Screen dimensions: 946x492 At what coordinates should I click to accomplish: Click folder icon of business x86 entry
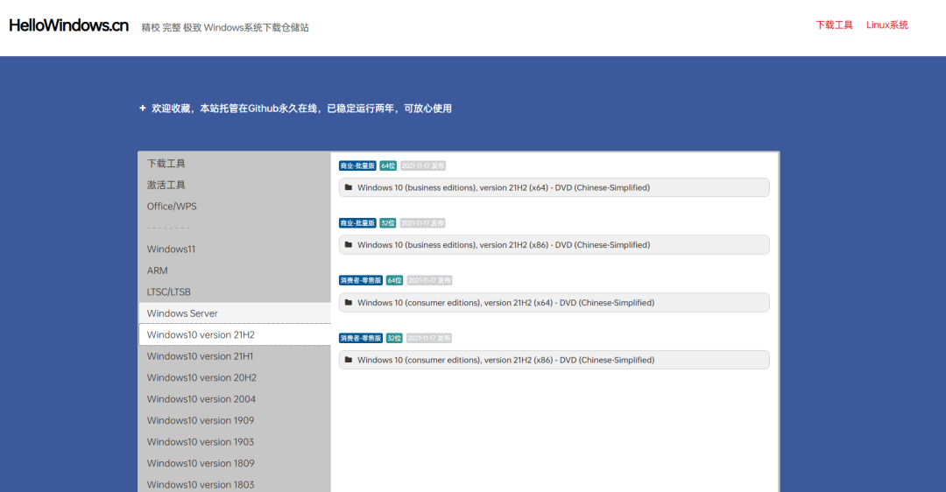(x=348, y=245)
